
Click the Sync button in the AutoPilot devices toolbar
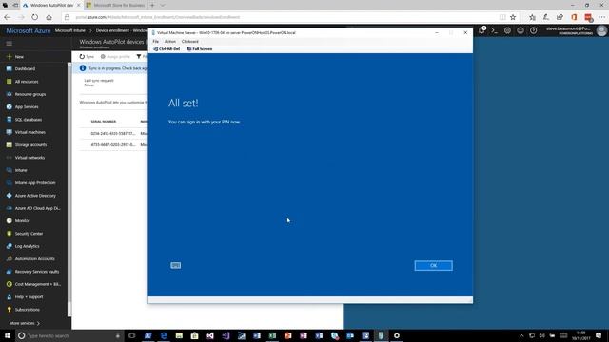point(87,57)
